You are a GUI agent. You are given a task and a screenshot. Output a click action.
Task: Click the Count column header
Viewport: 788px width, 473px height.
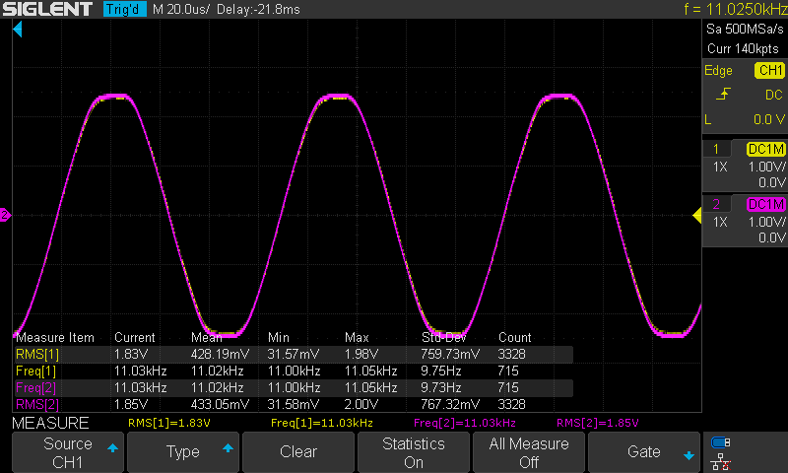[x=514, y=337]
